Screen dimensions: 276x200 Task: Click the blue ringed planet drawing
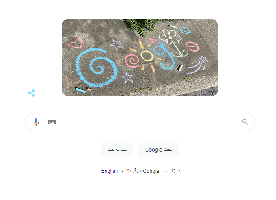pos(185,30)
